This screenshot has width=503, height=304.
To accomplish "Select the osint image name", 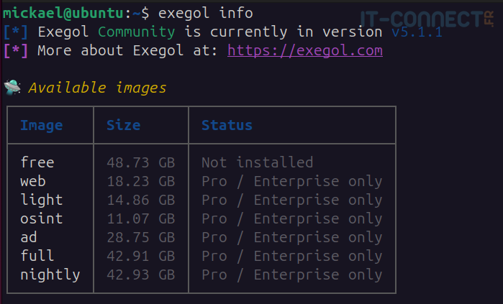I will [41, 218].
